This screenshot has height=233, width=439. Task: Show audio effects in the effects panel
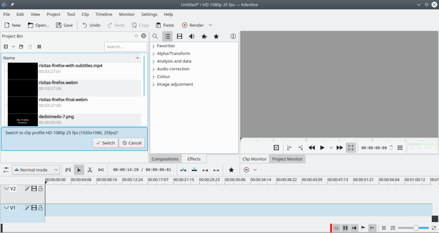click(192, 37)
